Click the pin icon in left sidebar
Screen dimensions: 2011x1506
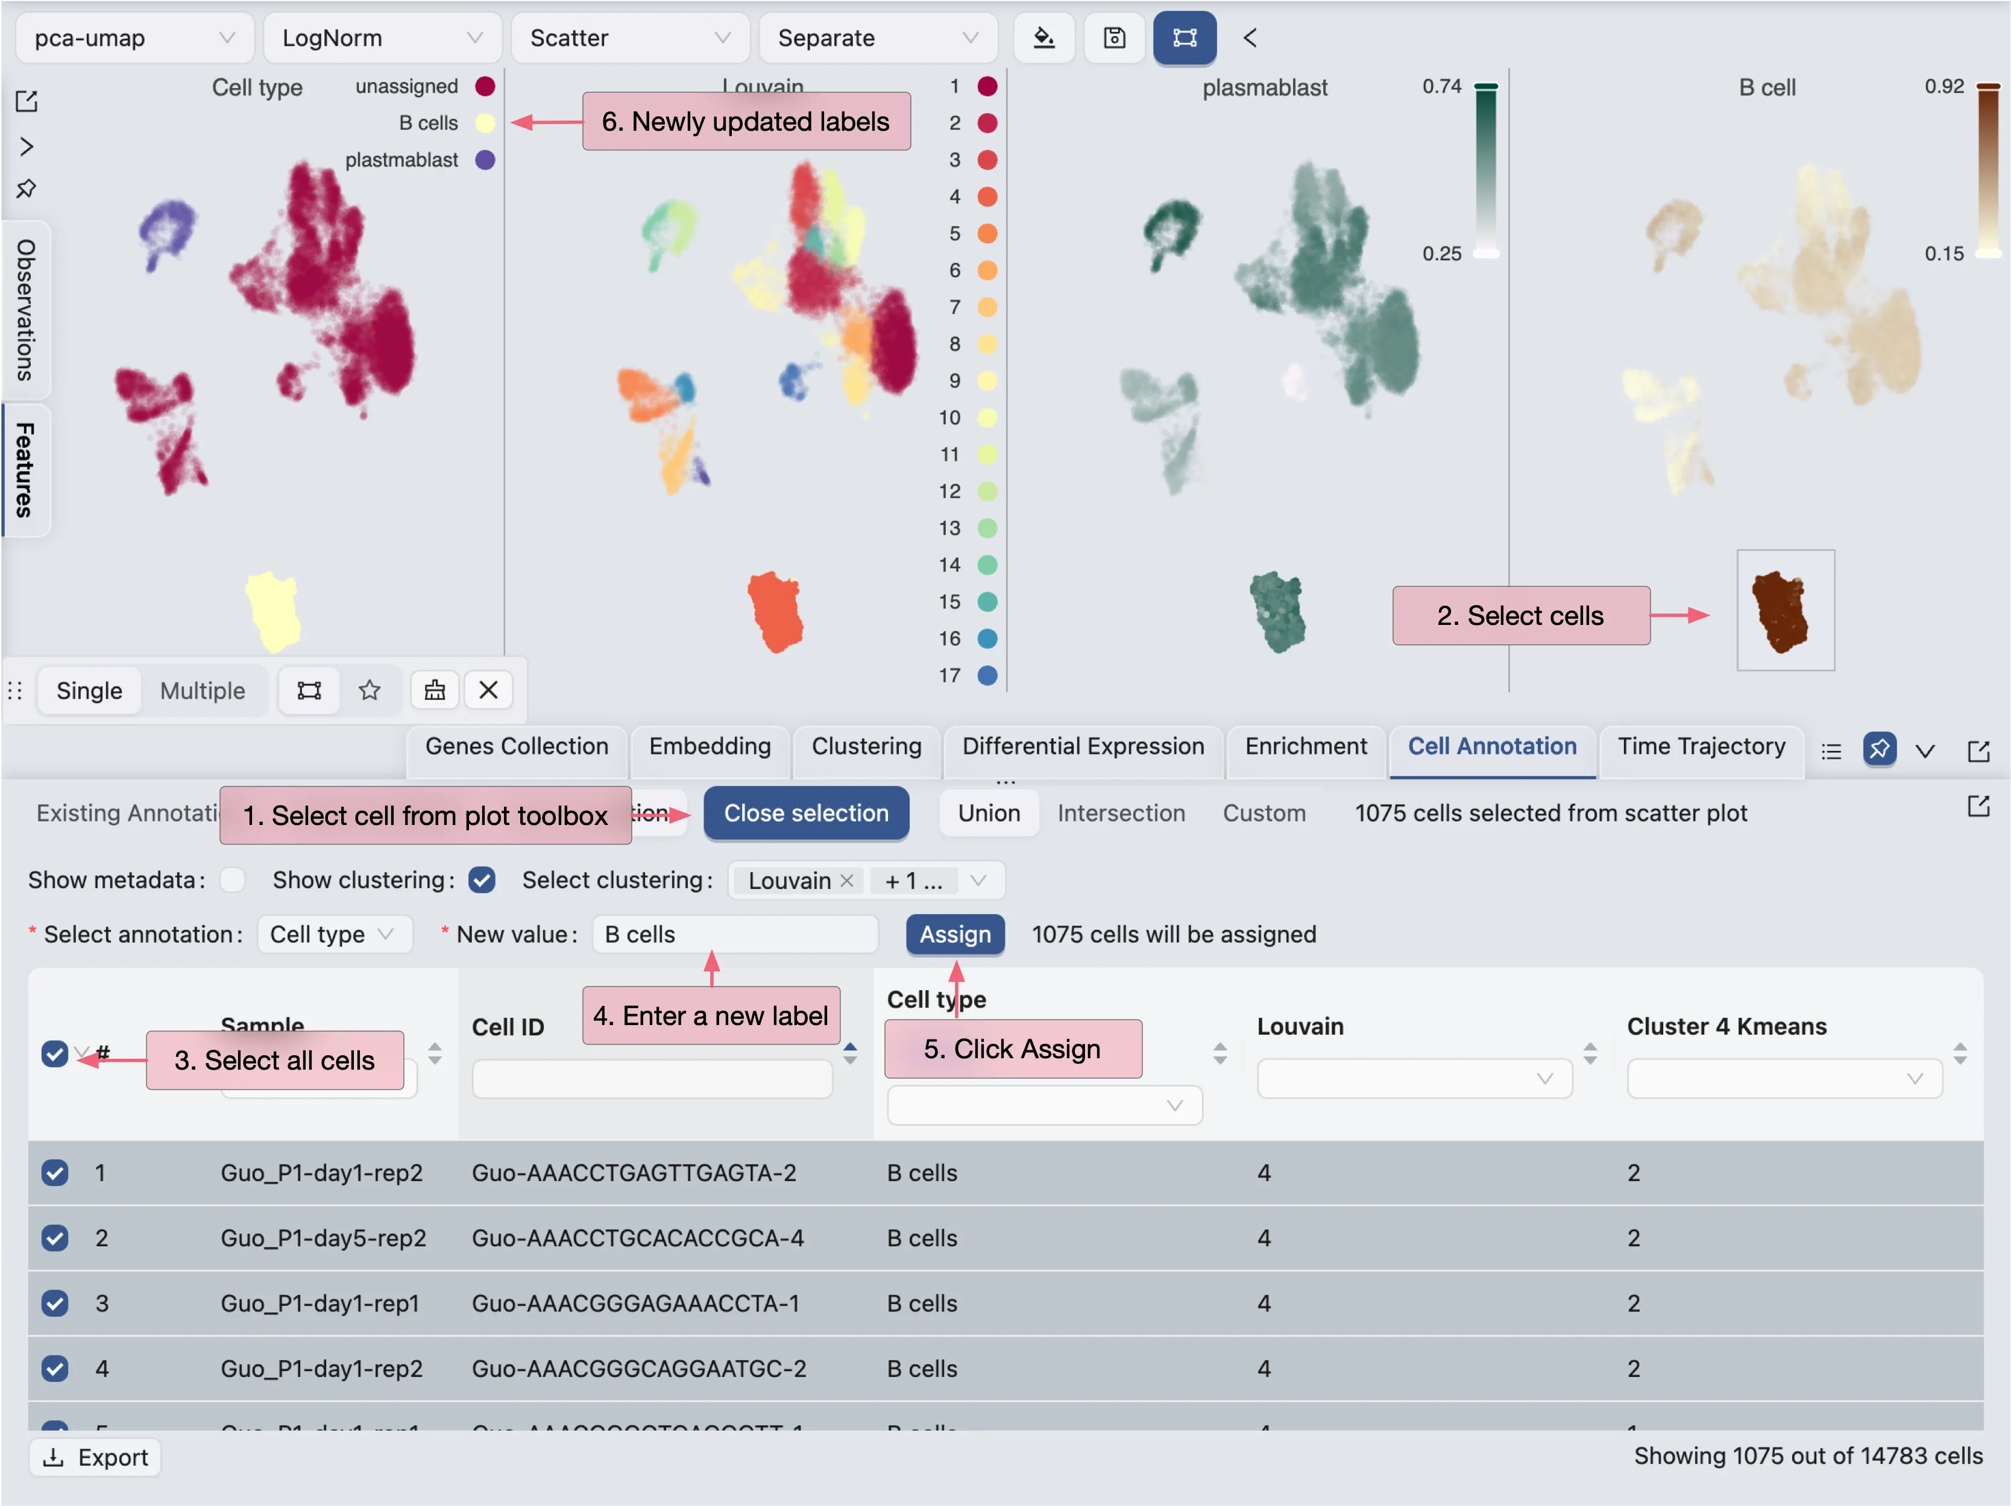(x=27, y=189)
